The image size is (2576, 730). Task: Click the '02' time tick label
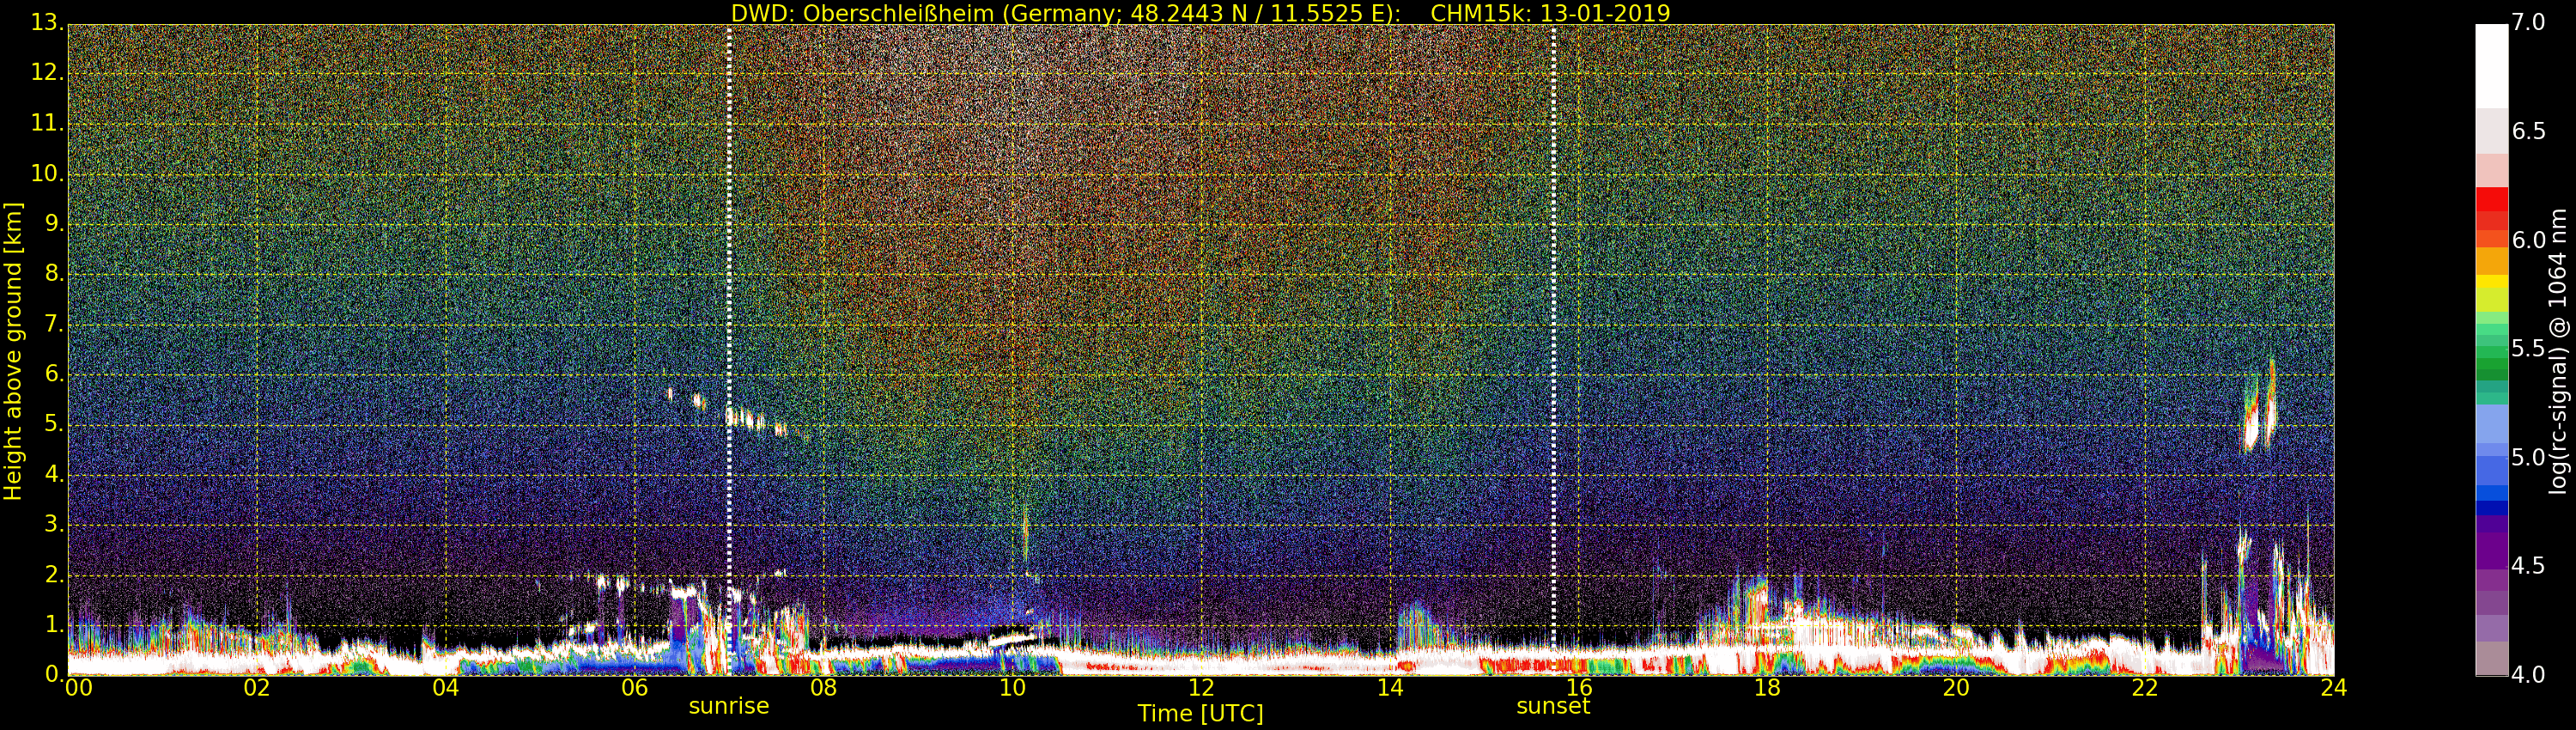257,688
